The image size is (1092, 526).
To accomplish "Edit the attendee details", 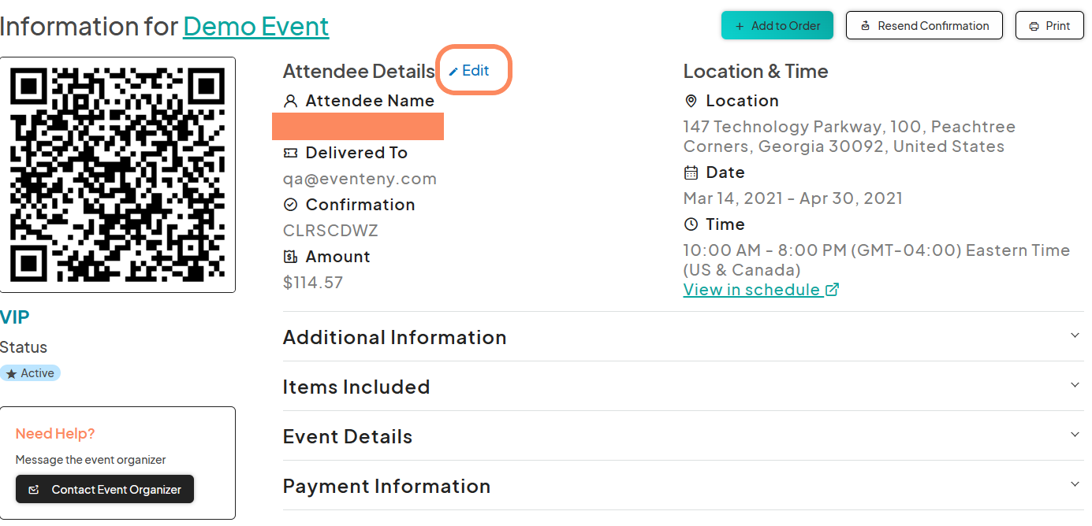I will (x=469, y=71).
